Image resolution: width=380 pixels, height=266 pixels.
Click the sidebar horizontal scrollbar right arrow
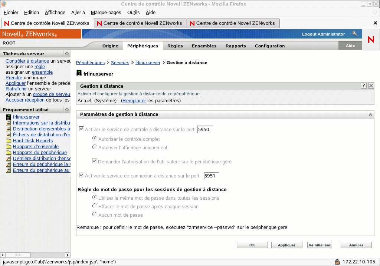[x=68, y=255]
